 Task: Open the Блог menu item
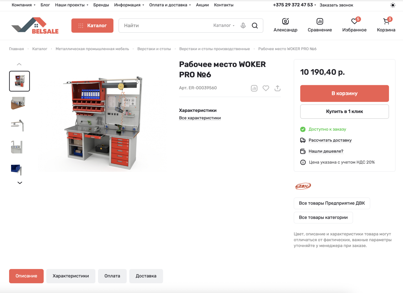point(45,5)
